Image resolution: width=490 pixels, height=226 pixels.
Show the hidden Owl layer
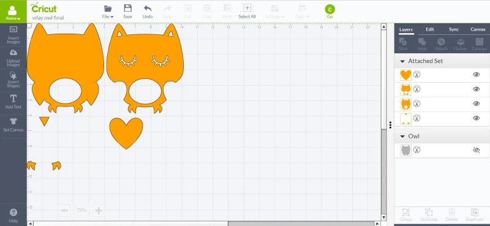476,150
